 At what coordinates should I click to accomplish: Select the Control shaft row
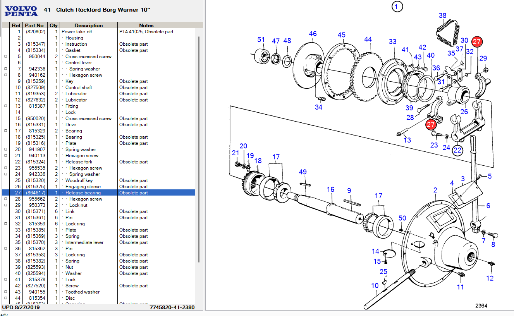pos(98,88)
